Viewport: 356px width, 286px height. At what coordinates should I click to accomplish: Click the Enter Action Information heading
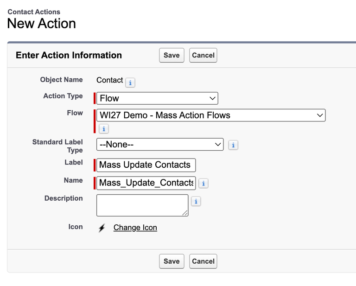coord(69,55)
